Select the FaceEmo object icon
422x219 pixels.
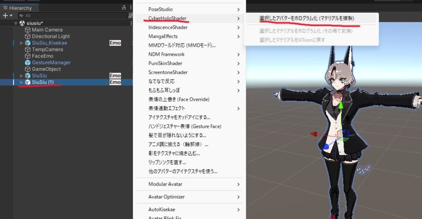click(x=28, y=56)
